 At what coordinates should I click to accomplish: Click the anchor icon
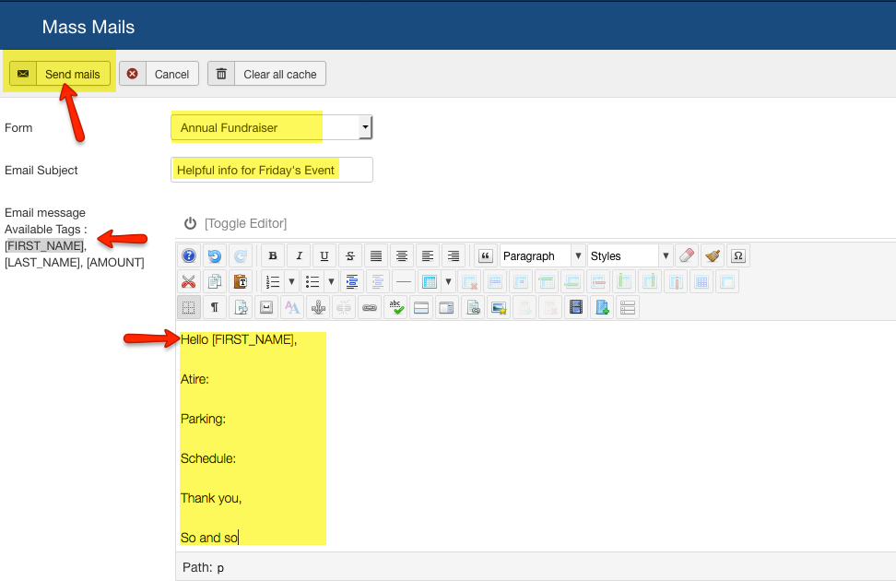[318, 308]
